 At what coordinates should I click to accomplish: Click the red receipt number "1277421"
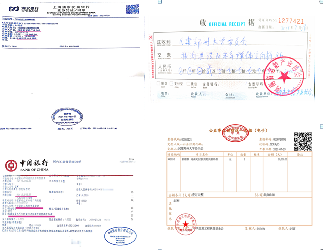click(291, 21)
